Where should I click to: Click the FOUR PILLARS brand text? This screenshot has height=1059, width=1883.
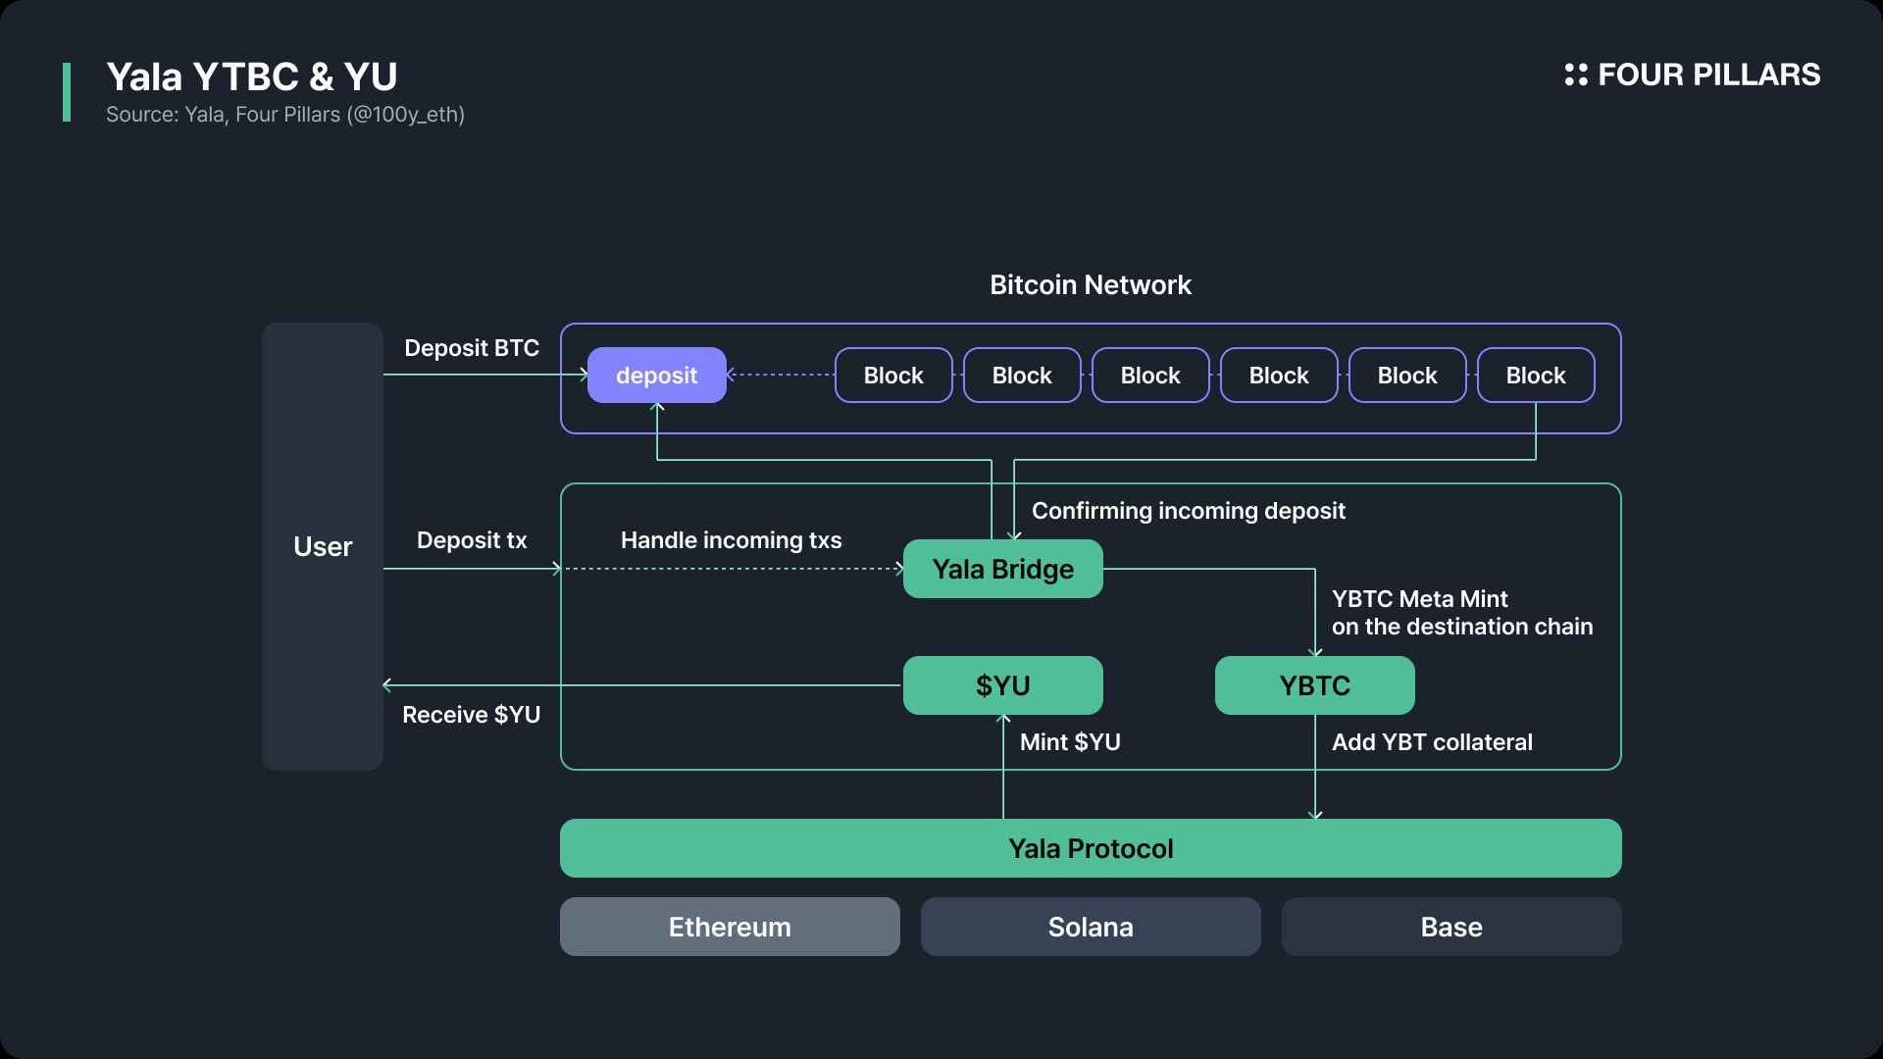[x=1708, y=75]
